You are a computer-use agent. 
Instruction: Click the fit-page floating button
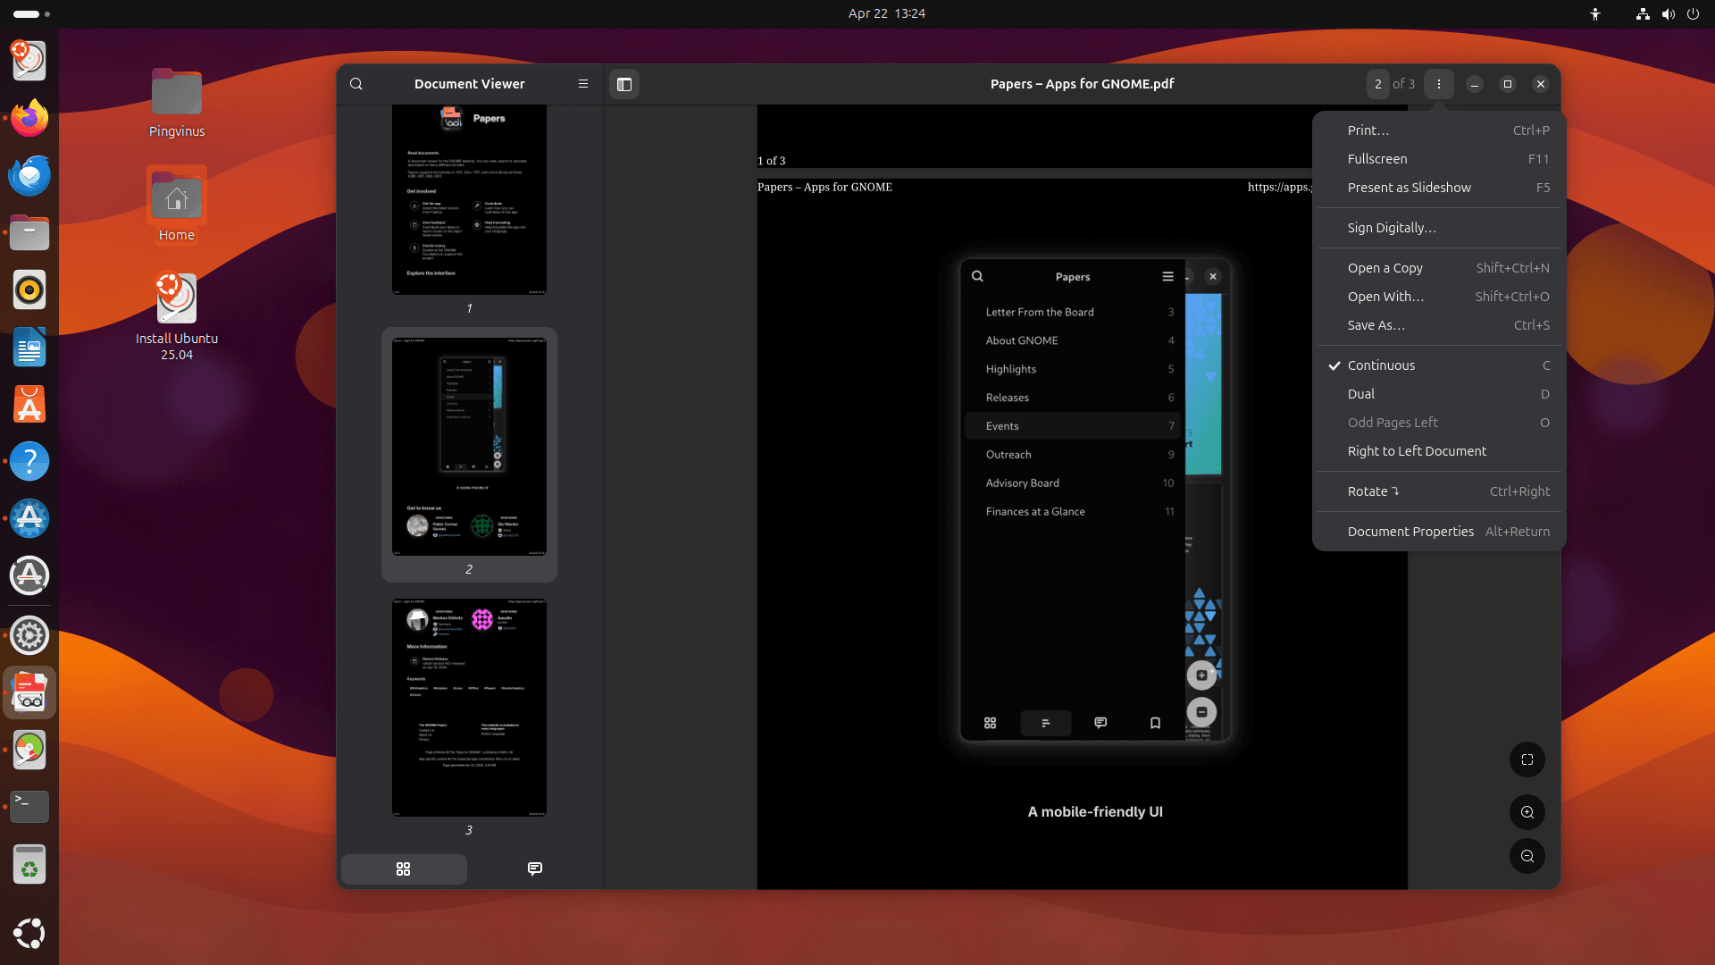(1527, 759)
